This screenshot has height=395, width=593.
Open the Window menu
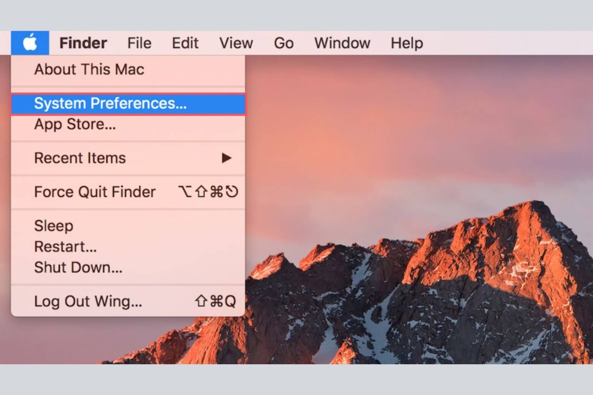[342, 43]
